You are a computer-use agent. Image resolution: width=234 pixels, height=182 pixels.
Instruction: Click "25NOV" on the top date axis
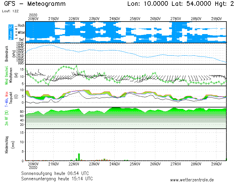[x=135, y=19]
